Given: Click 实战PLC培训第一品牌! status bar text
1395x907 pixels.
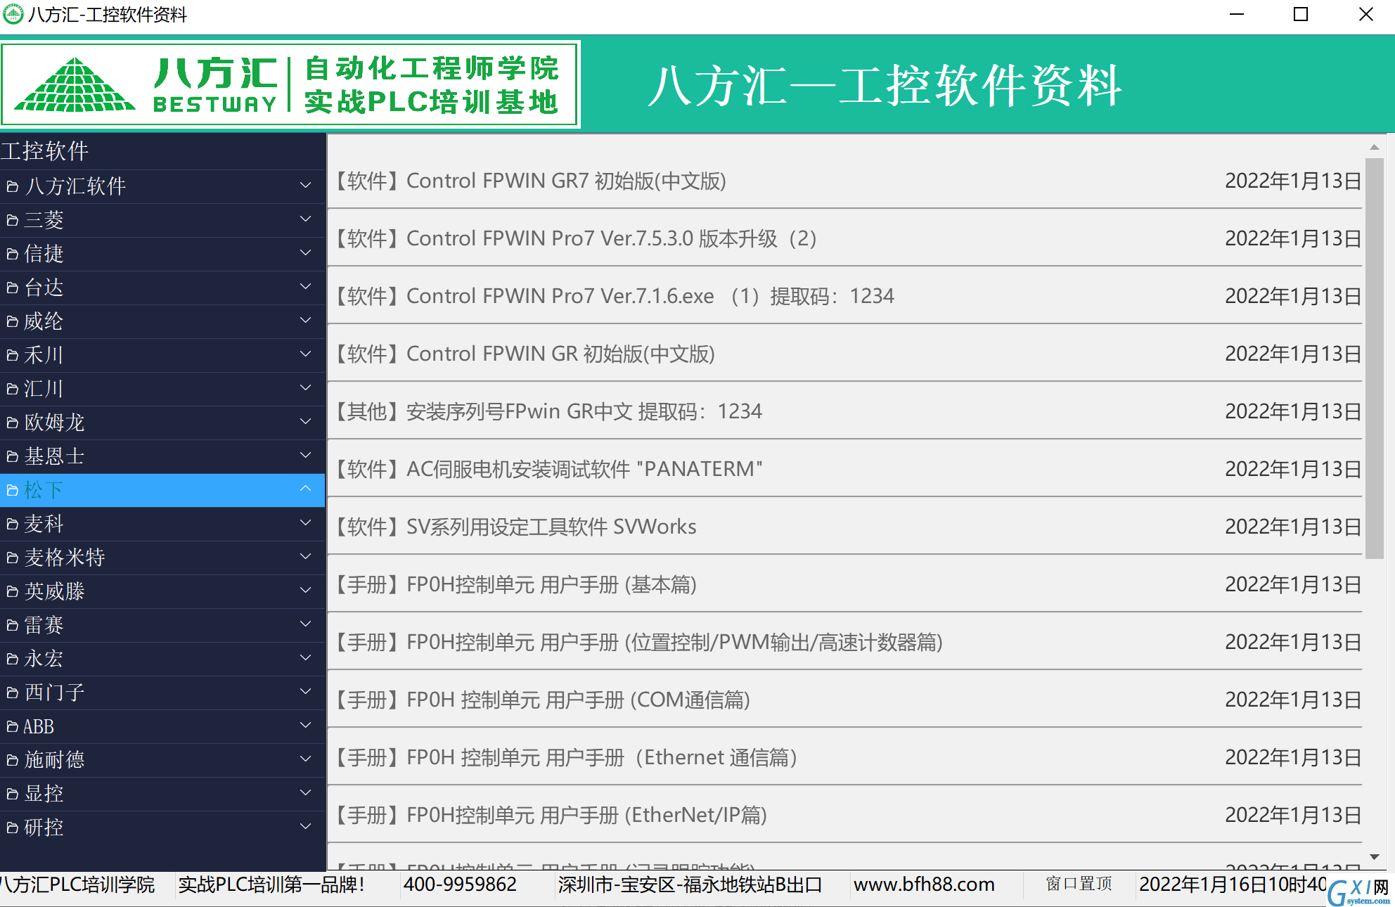Looking at the screenshot, I should (271, 885).
